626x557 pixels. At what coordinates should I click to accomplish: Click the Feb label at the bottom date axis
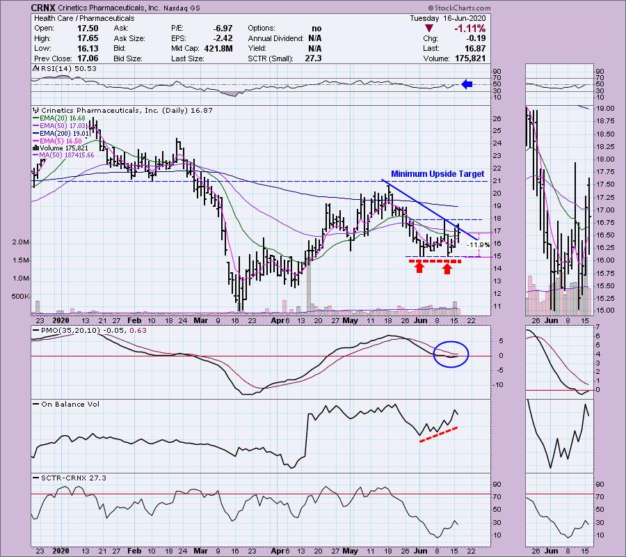coord(134,551)
